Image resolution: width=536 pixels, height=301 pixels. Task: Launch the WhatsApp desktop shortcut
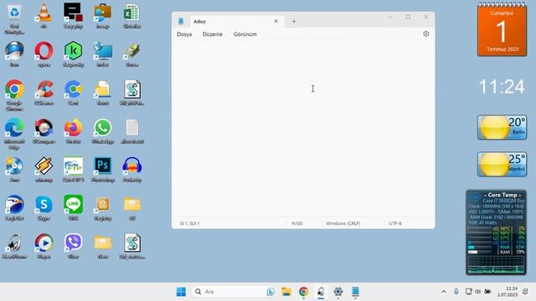pyautogui.click(x=102, y=131)
